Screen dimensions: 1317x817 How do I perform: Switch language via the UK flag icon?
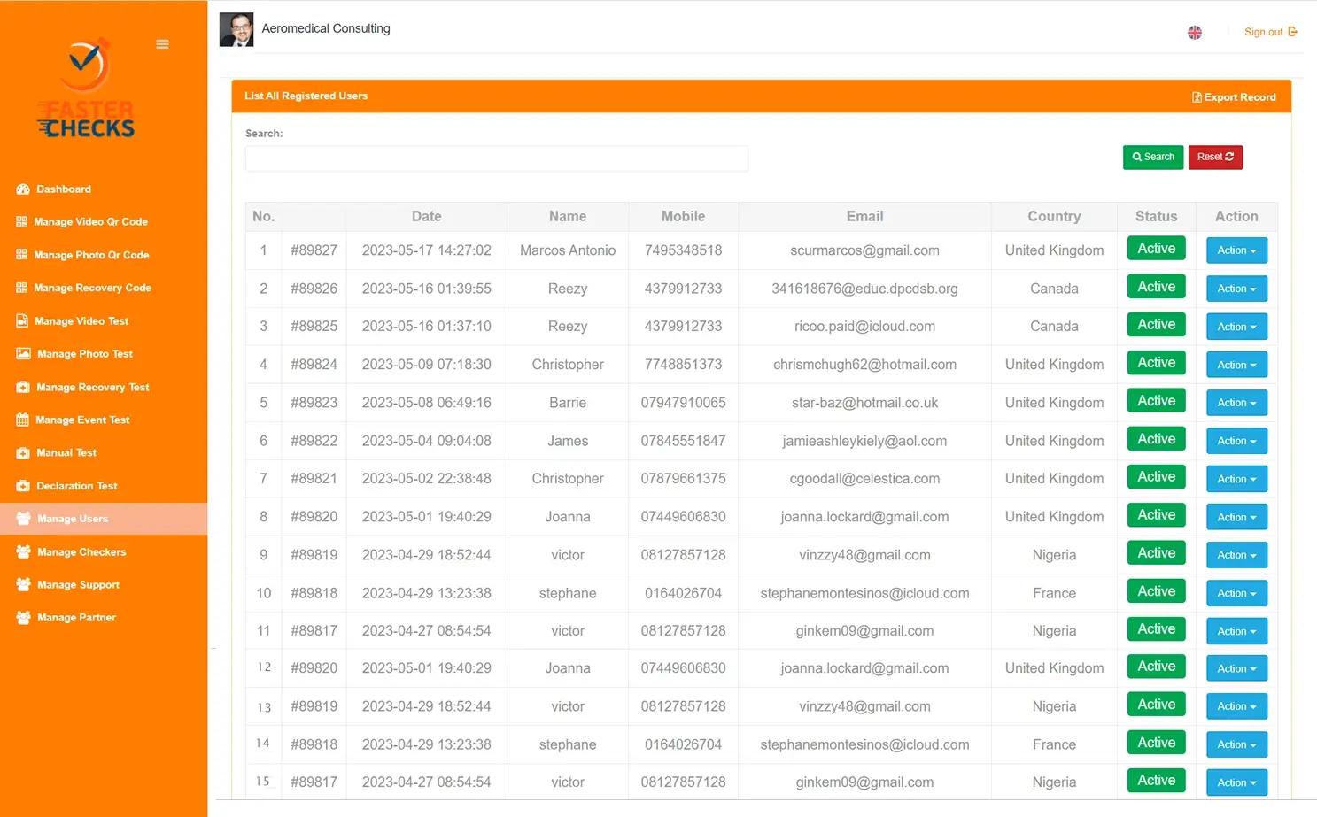[x=1194, y=32]
